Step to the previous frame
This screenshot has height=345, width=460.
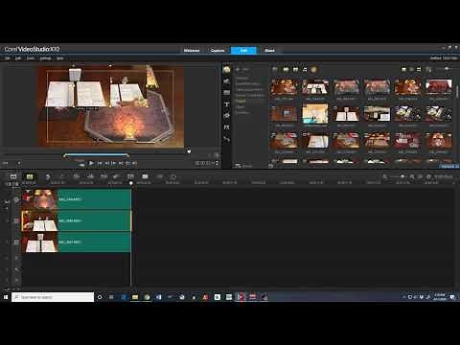pos(106,163)
